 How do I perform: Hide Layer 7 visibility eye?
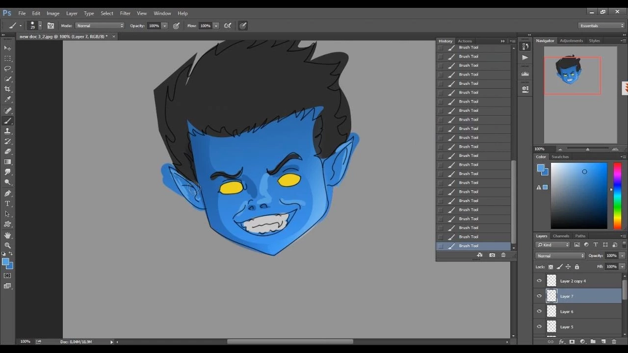pyautogui.click(x=539, y=296)
